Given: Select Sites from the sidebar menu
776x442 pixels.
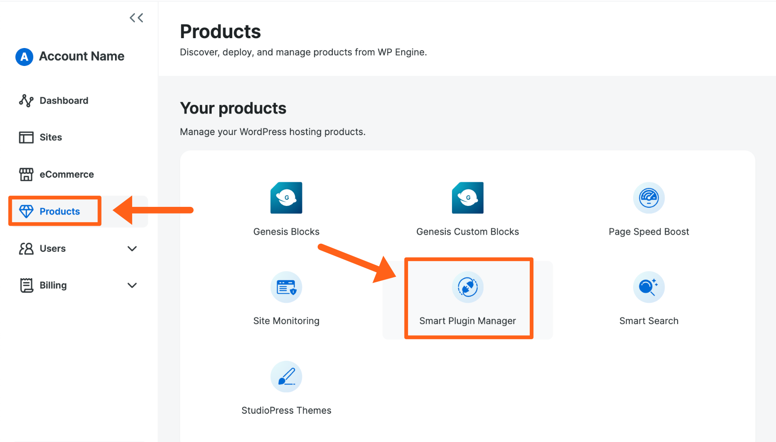Looking at the screenshot, I should point(50,137).
